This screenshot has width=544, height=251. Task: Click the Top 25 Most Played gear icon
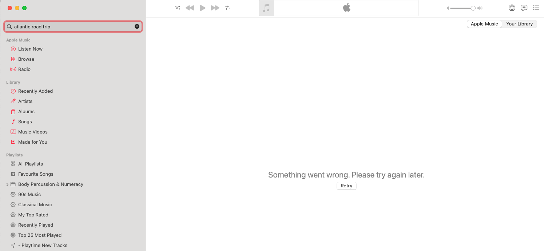(x=13, y=235)
